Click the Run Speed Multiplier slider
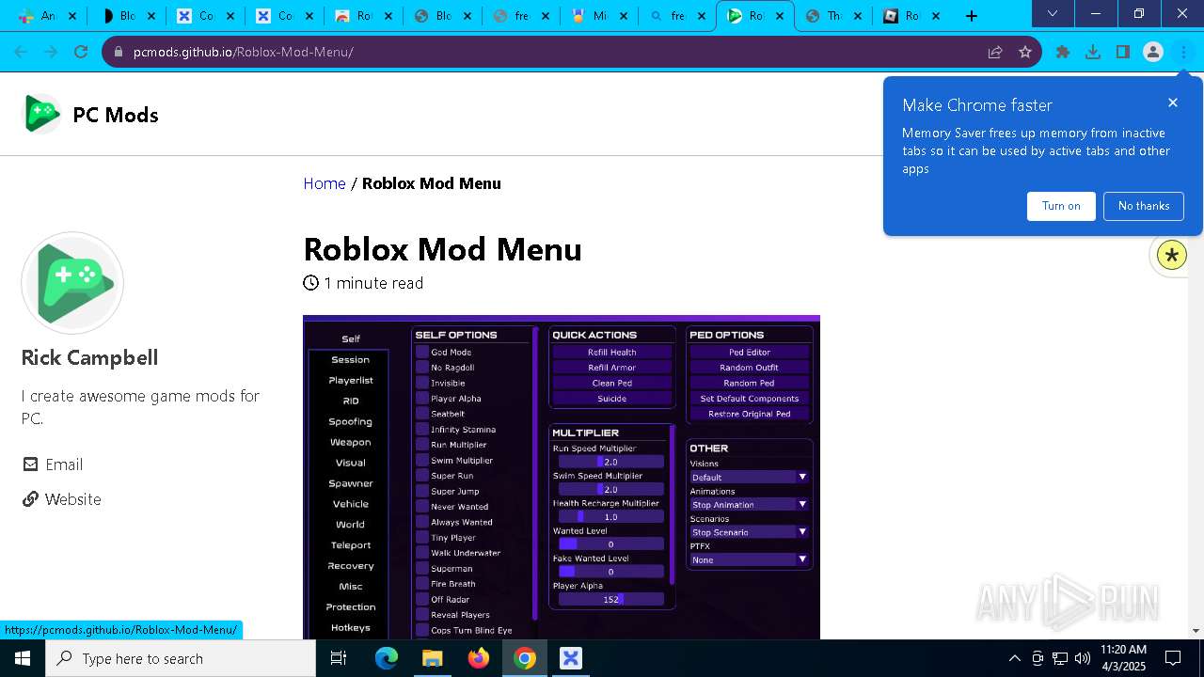Viewport: 1204px width, 677px height. [611, 462]
